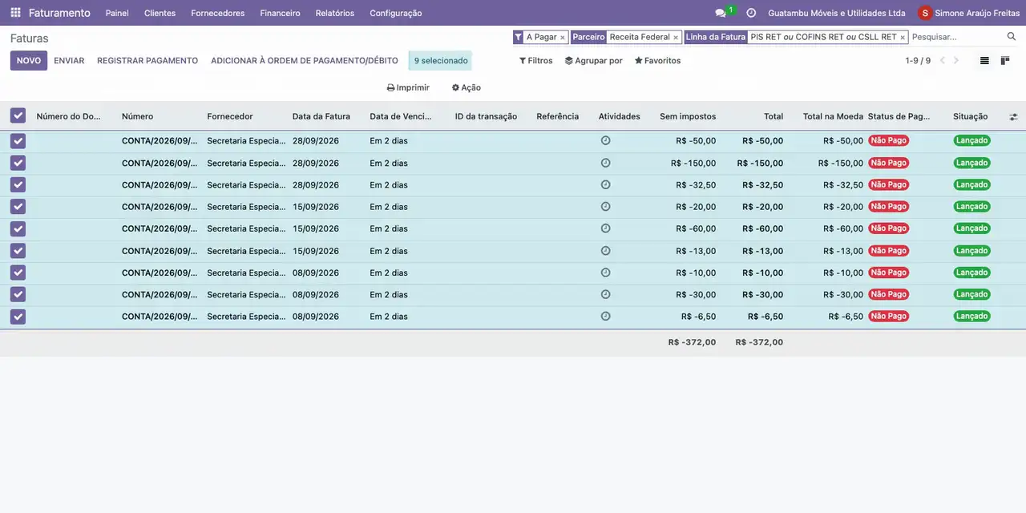Screen dimensions: 1026x513
Task: Open the Imprimir dropdown
Action: point(408,88)
